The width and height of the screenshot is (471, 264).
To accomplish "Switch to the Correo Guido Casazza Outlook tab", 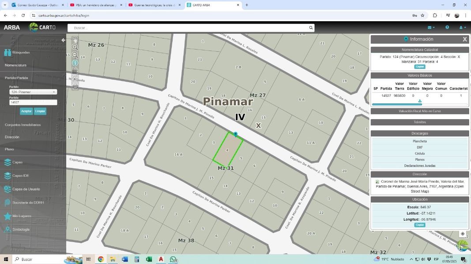I will (x=38, y=5).
